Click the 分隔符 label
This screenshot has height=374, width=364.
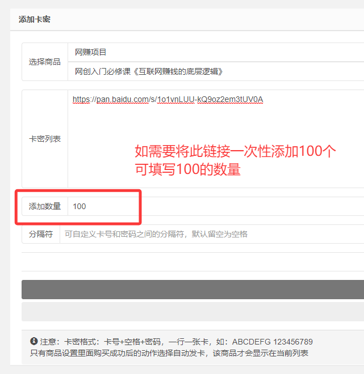41,234
